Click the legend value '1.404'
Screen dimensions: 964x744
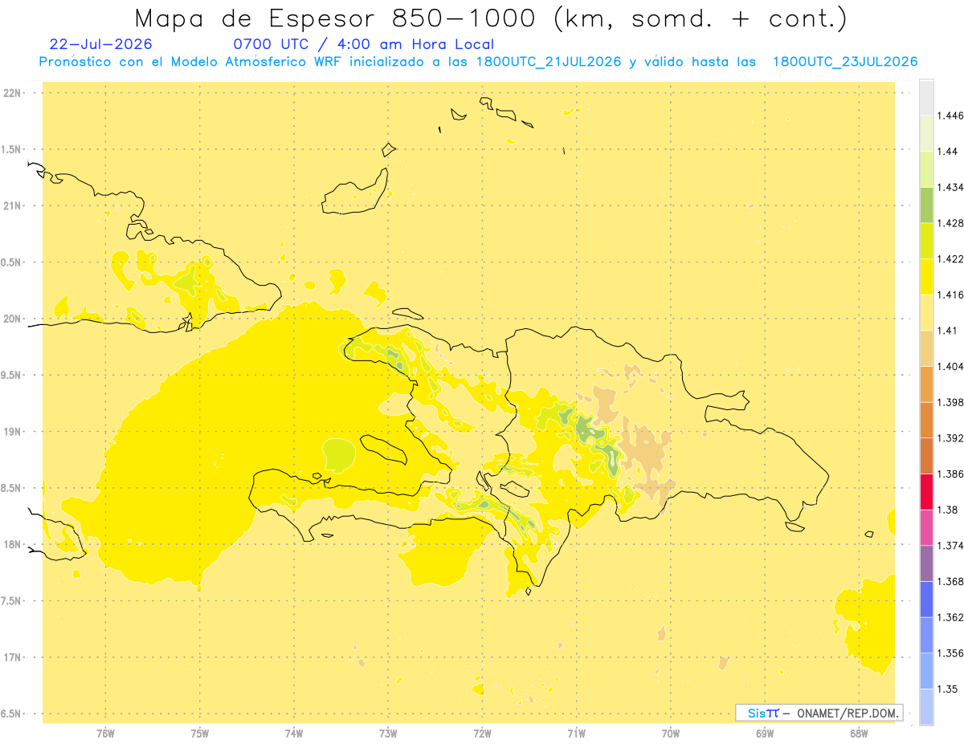coord(952,366)
